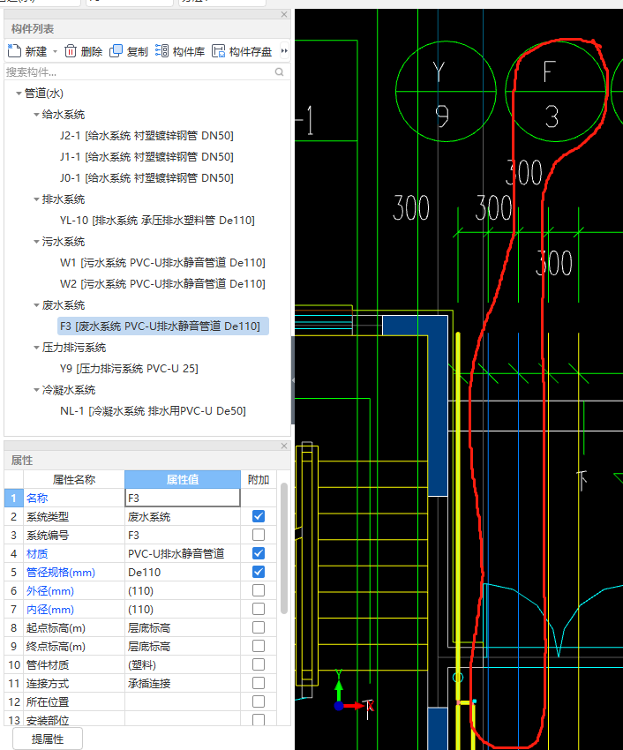
Task: Show more toolbar items overflow arrow
Action: pos(285,50)
